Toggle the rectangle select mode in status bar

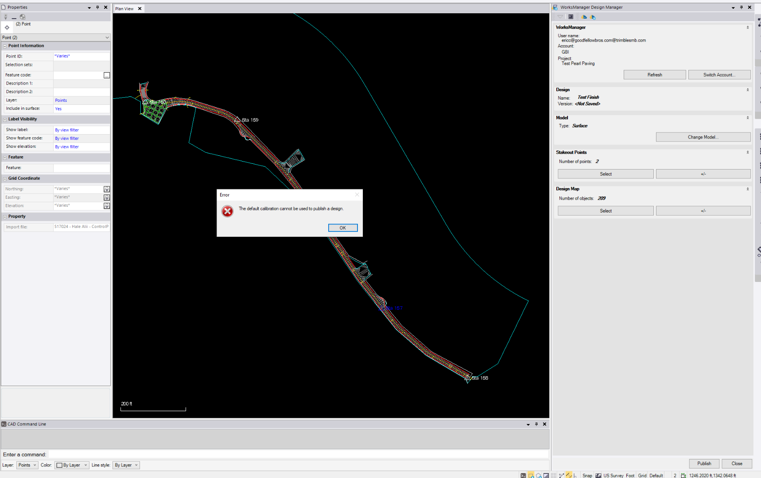click(x=531, y=475)
